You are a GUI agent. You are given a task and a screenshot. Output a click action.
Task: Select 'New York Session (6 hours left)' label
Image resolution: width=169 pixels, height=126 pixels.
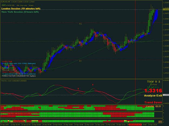click(x=20, y=12)
